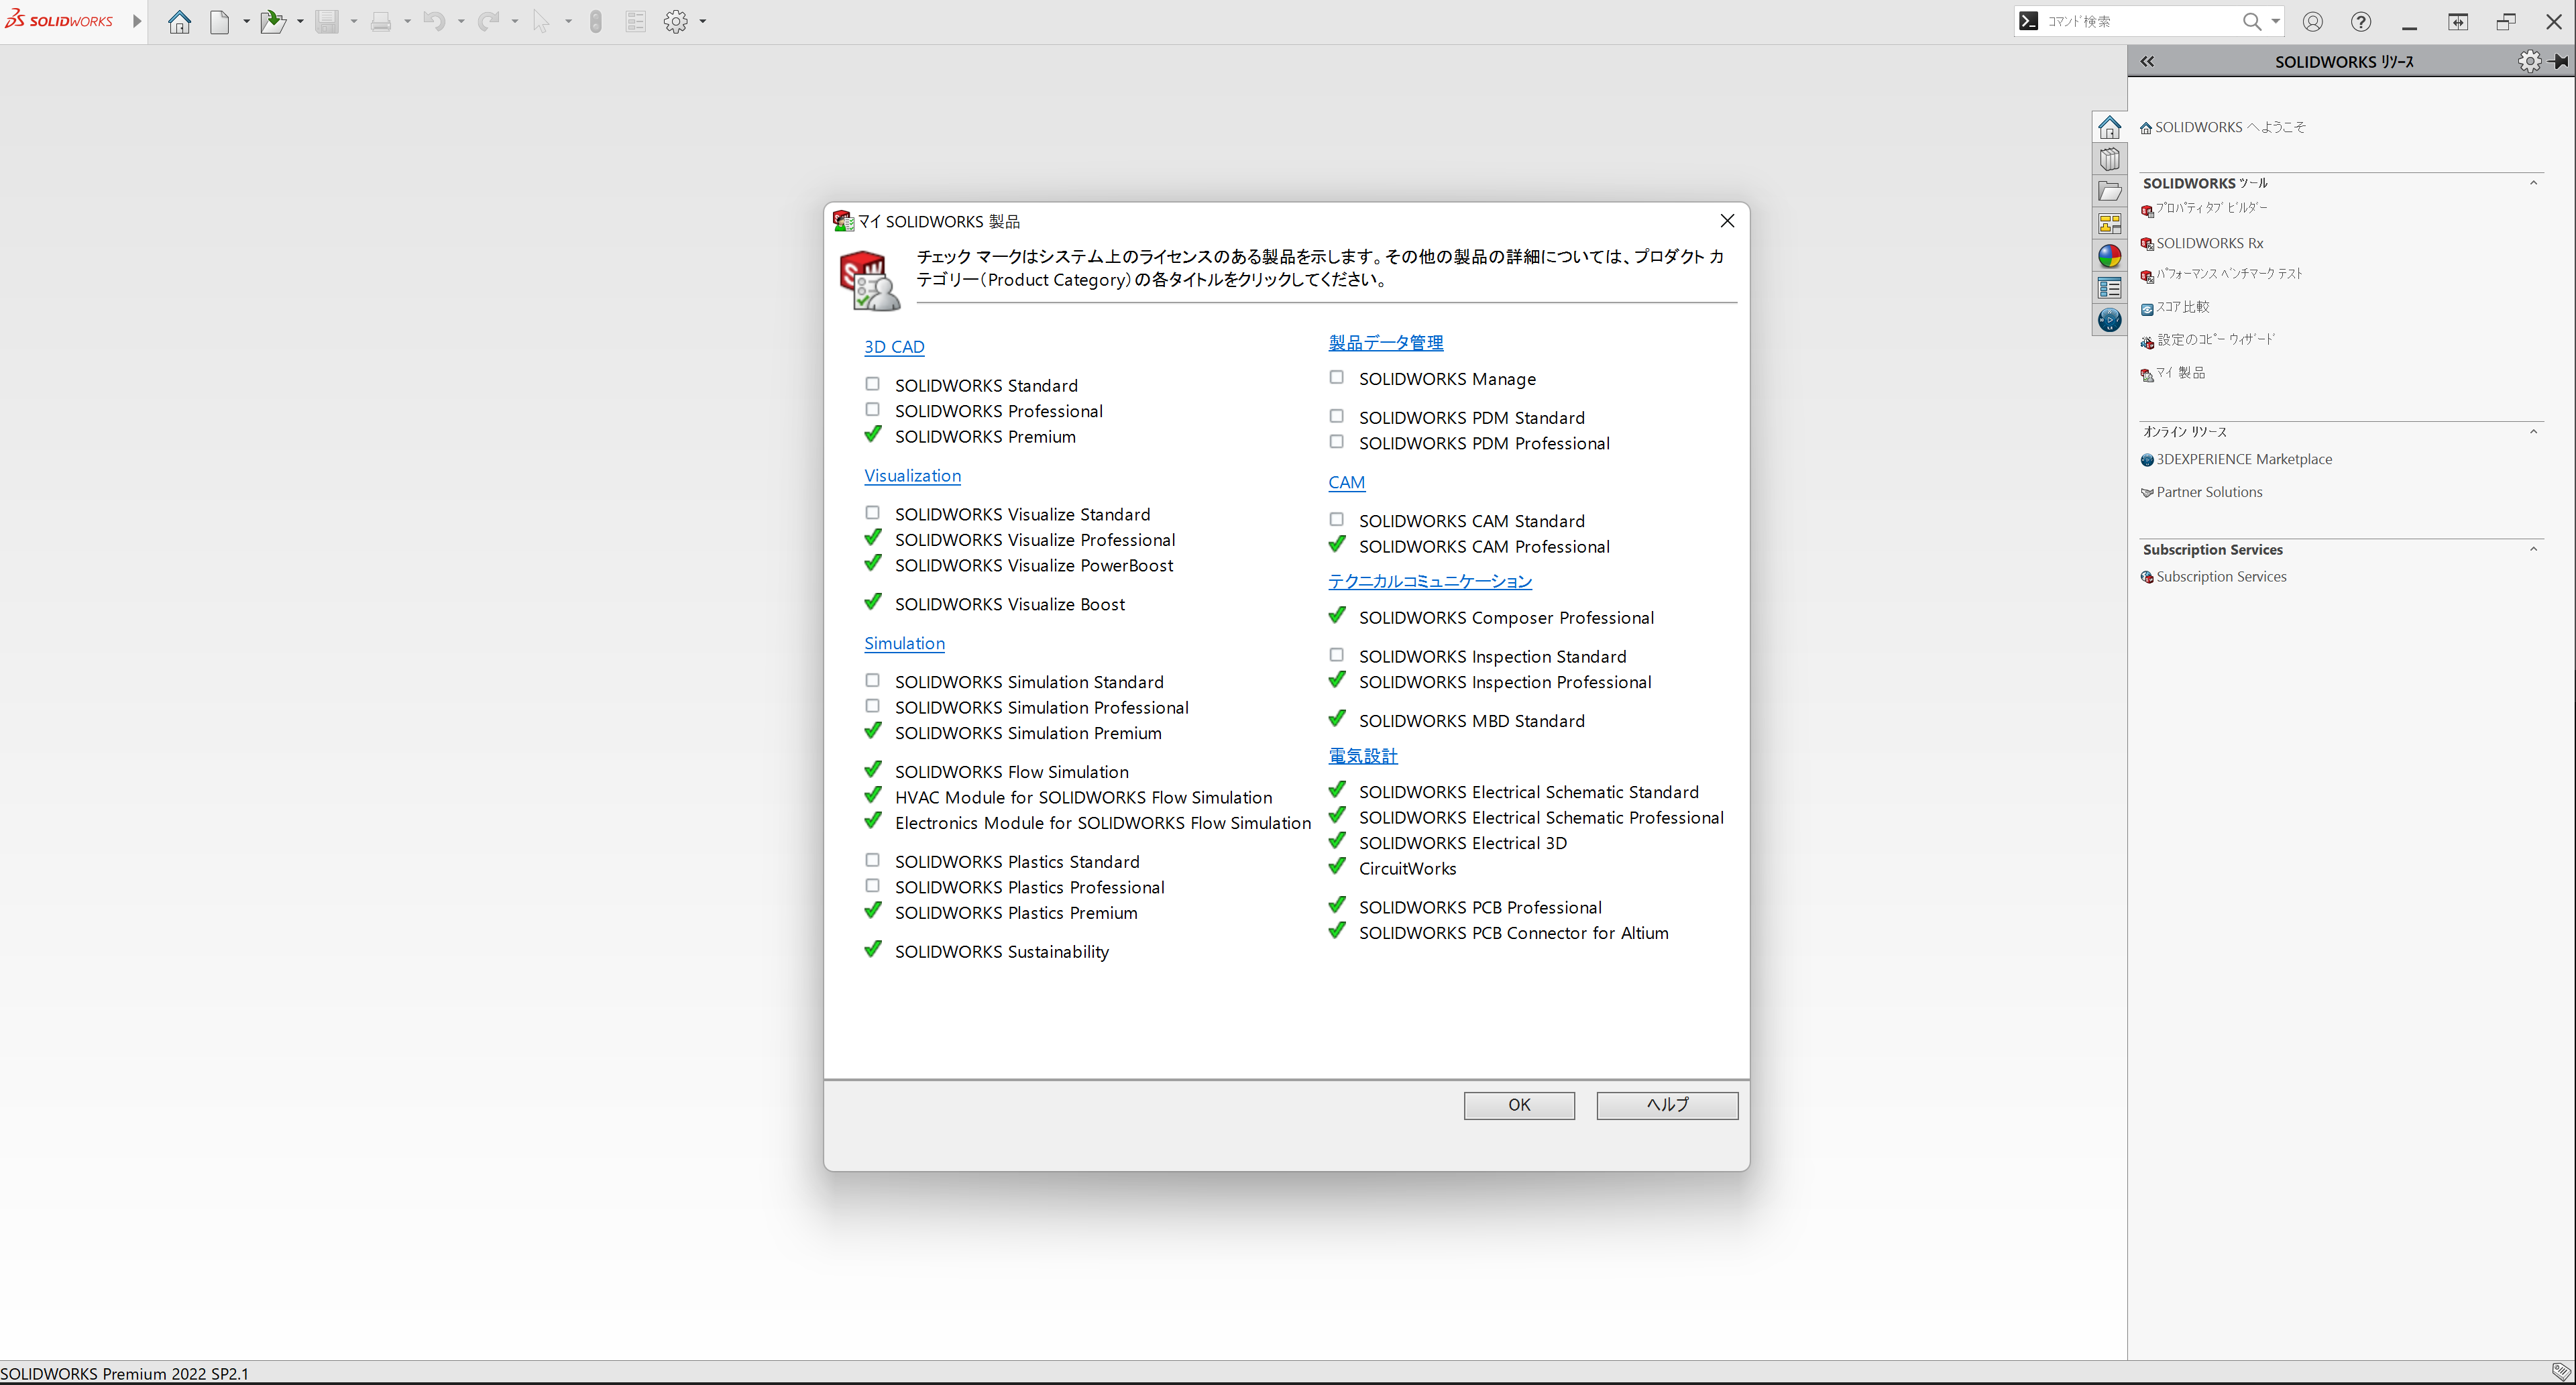Click the File Properties icon in the toolbar
The width and height of the screenshot is (2576, 1385).
tap(635, 21)
